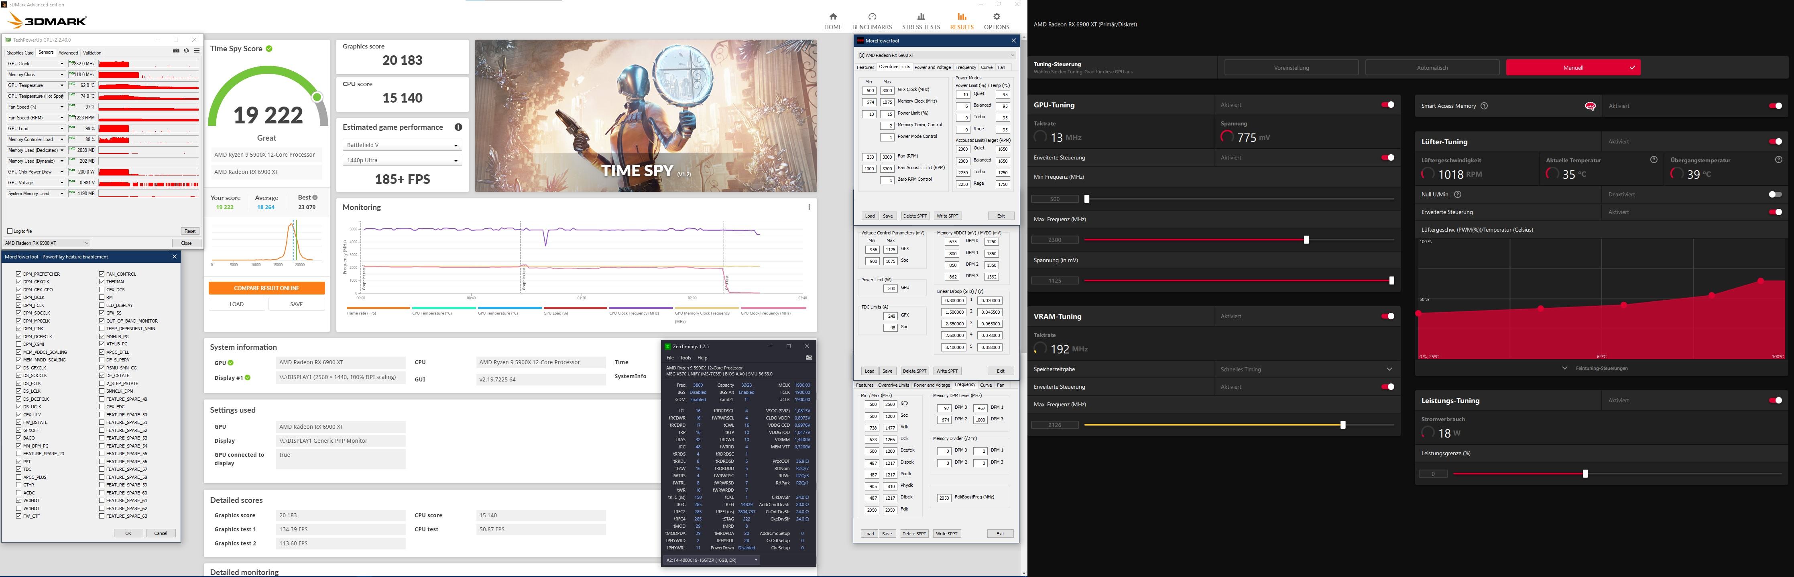Uncheck the DPM_PREFETCHER feature checkbox

click(19, 274)
